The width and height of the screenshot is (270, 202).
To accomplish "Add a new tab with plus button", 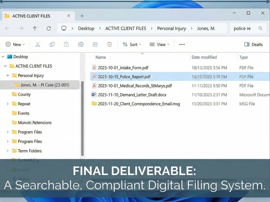I will 82,16.
